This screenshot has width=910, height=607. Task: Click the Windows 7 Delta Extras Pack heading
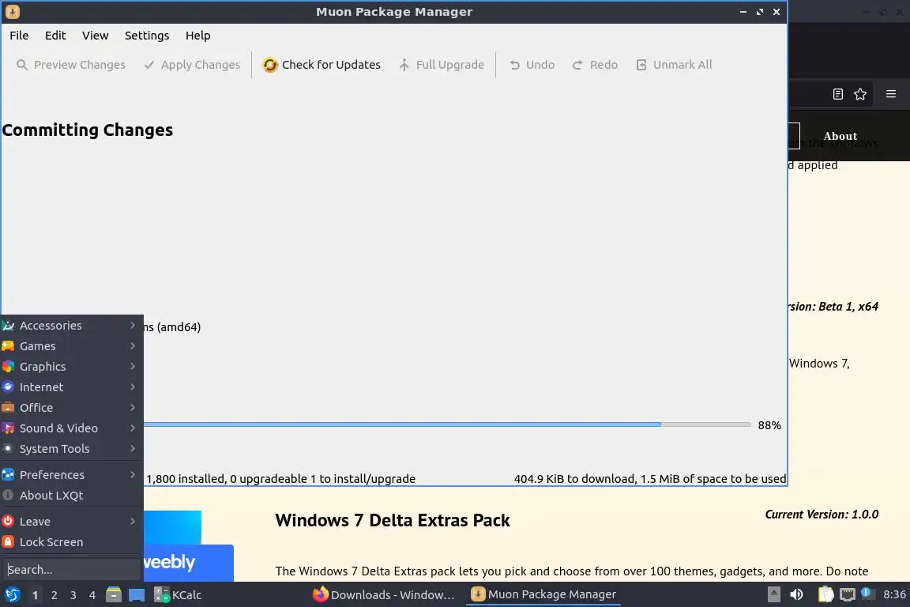(393, 520)
